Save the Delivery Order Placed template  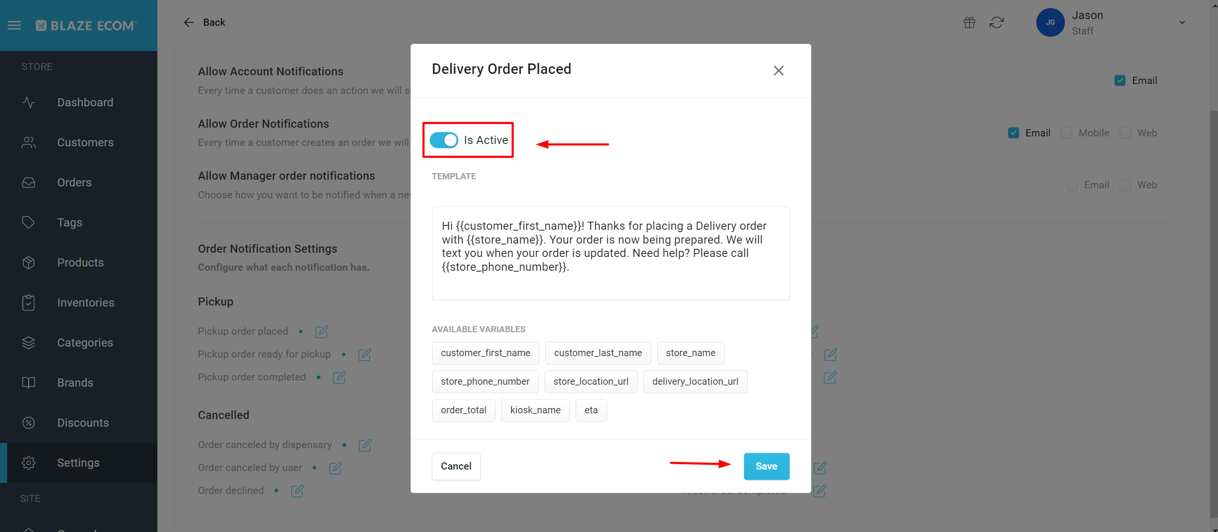765,466
